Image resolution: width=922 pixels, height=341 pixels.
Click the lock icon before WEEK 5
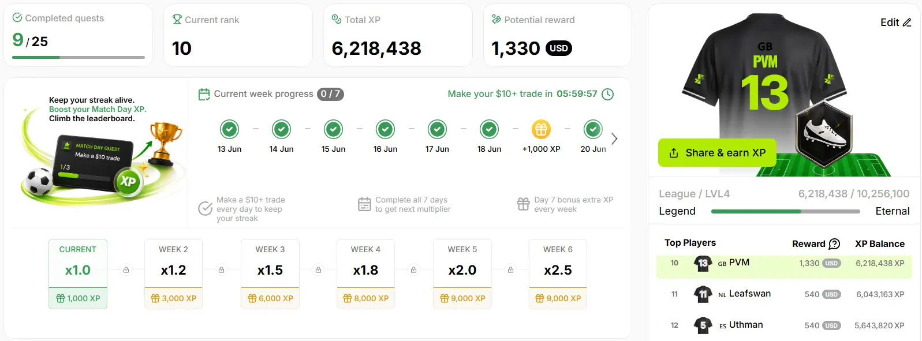[413, 269]
